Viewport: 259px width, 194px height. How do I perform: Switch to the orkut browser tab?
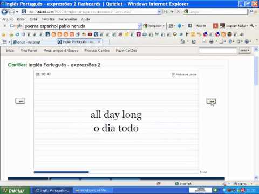34,42
